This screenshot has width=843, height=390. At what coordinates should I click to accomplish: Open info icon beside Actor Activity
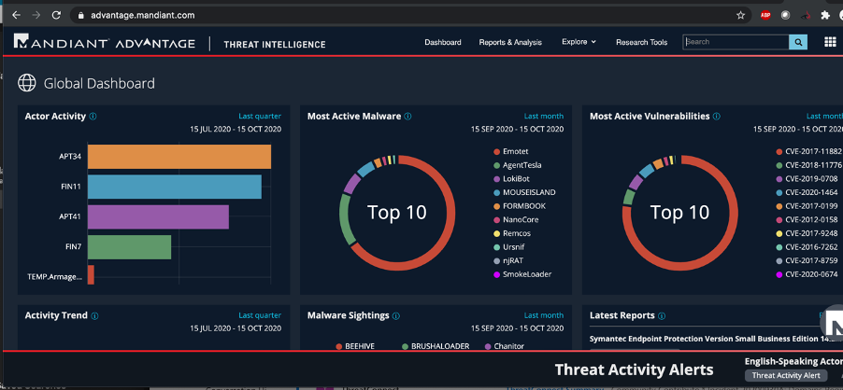point(93,116)
